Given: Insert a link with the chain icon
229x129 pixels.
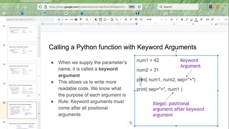Looking at the screenshot, I should click(x=208, y=19).
